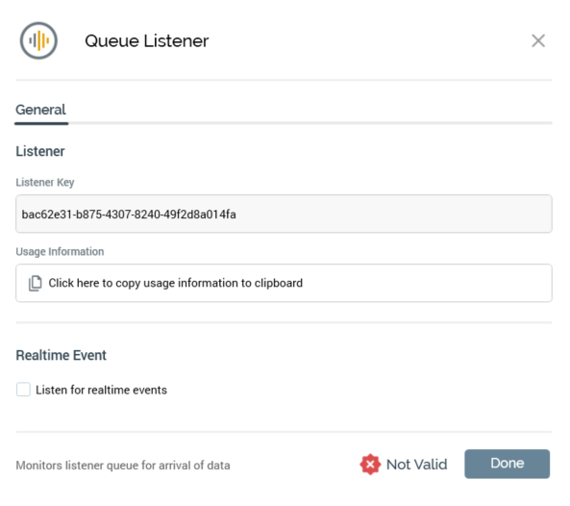Click the red Not Valid badge icon
This screenshot has height=506, width=570.
pyautogui.click(x=370, y=465)
